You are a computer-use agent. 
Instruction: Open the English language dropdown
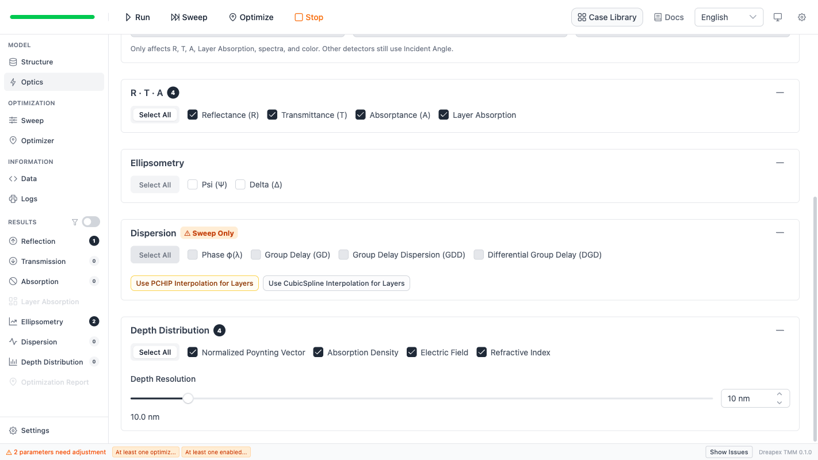(x=728, y=17)
